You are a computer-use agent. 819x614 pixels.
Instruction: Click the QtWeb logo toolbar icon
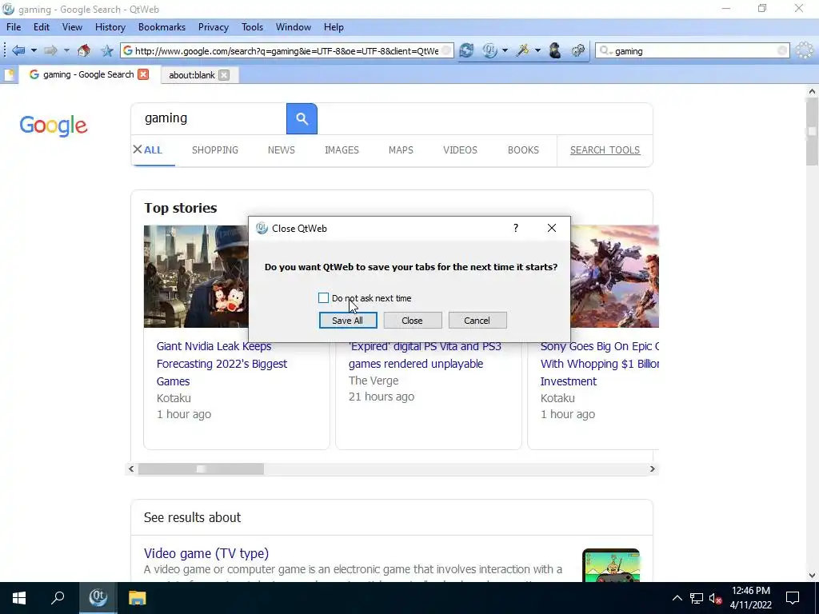(x=490, y=50)
